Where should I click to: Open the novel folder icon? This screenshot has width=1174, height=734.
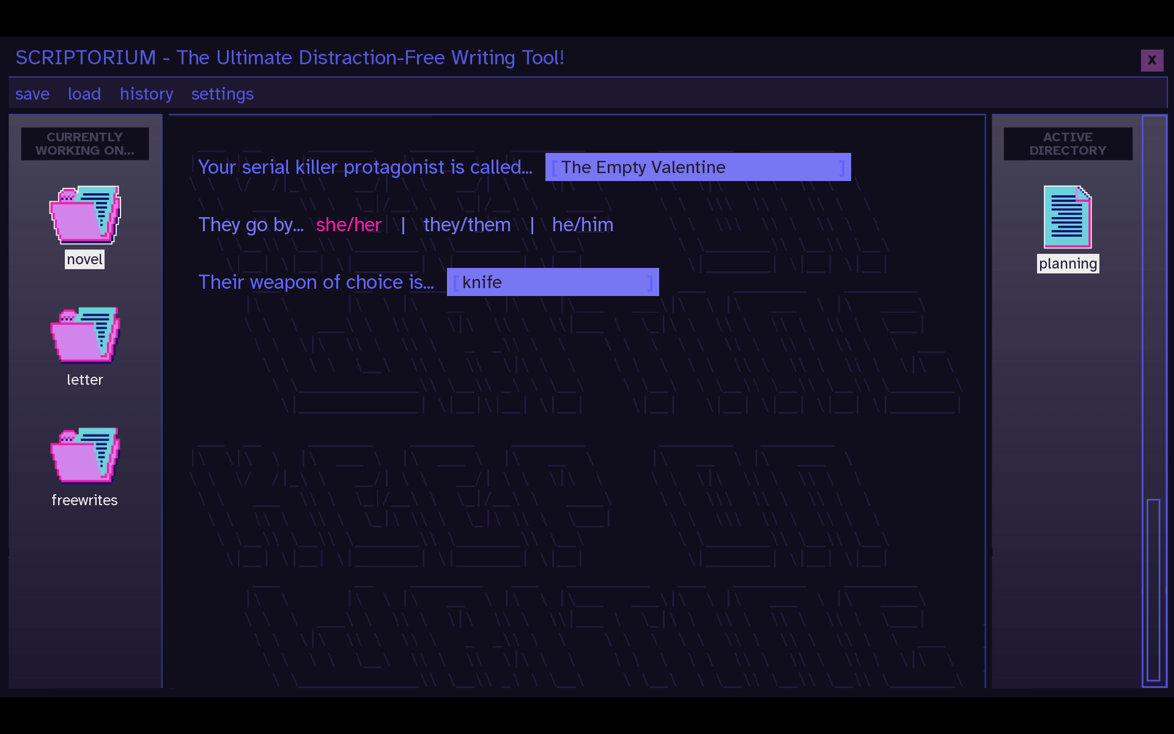coord(85,215)
